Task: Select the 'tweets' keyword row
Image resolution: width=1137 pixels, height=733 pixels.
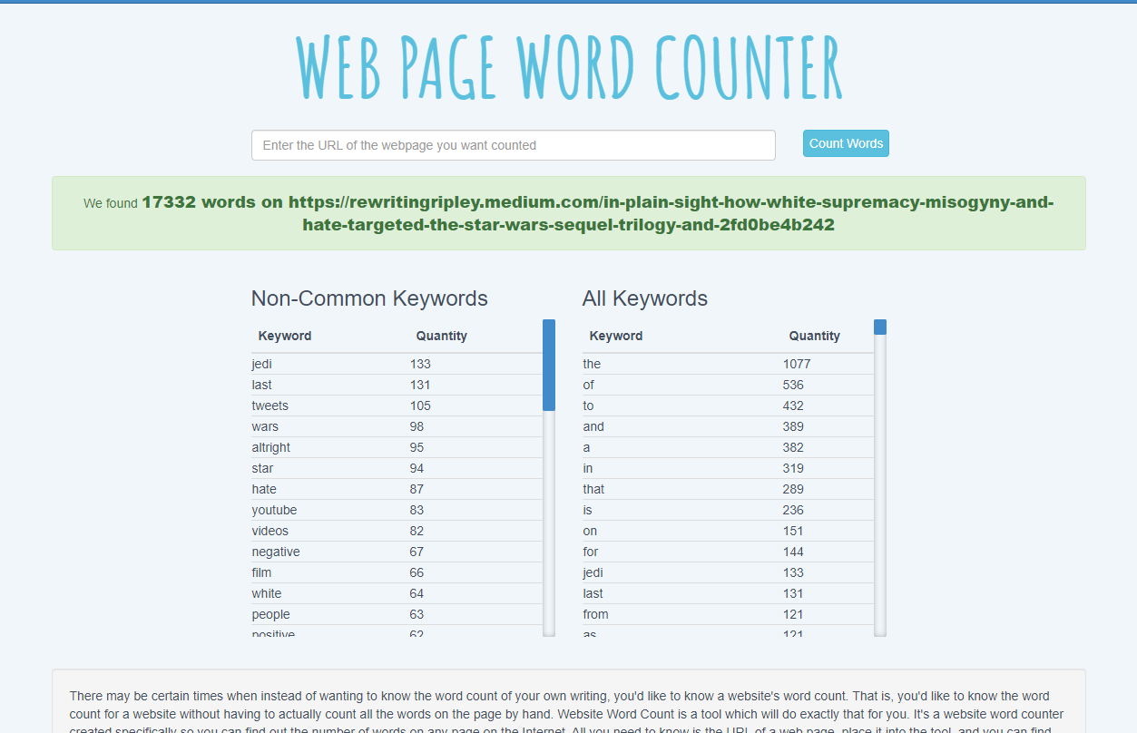Action: point(397,406)
